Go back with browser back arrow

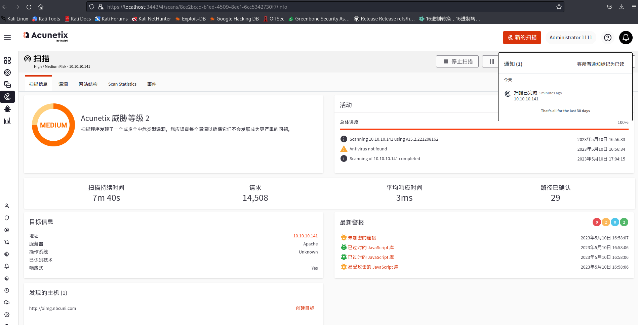[x=5, y=7]
